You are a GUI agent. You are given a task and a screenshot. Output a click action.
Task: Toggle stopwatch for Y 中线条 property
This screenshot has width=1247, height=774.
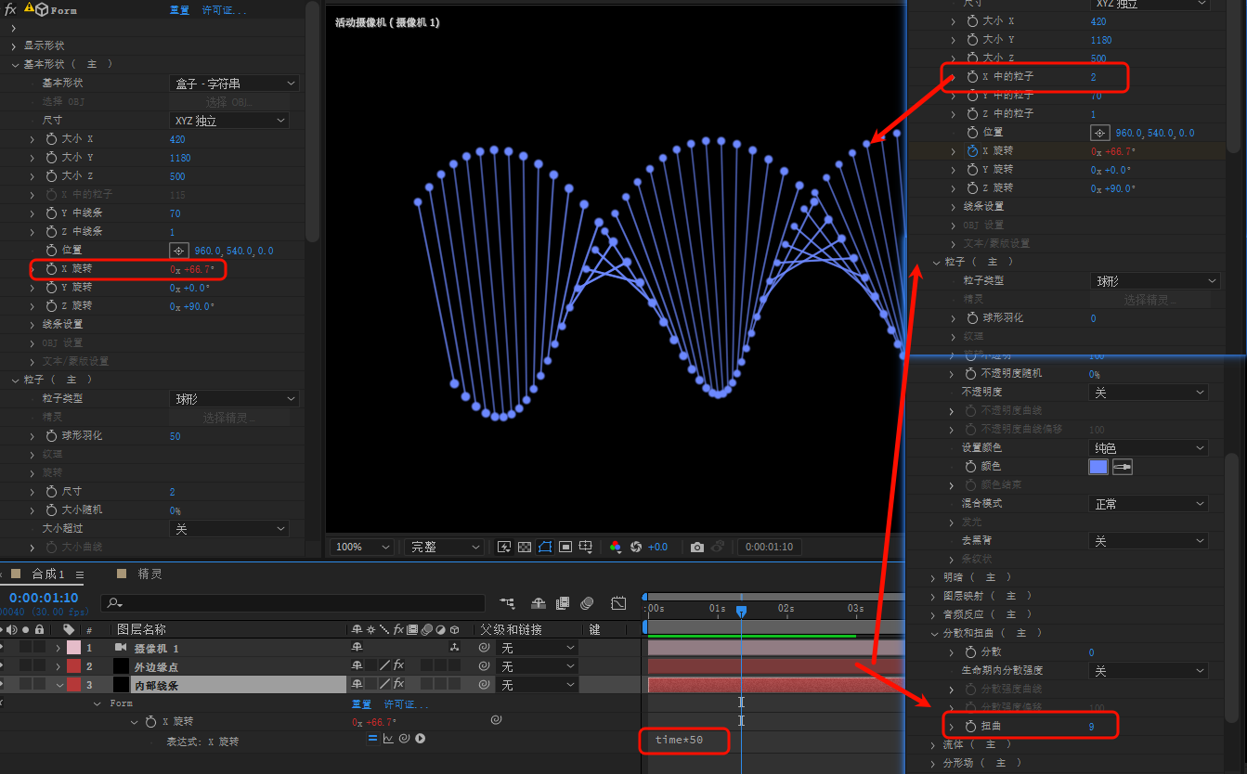51,213
